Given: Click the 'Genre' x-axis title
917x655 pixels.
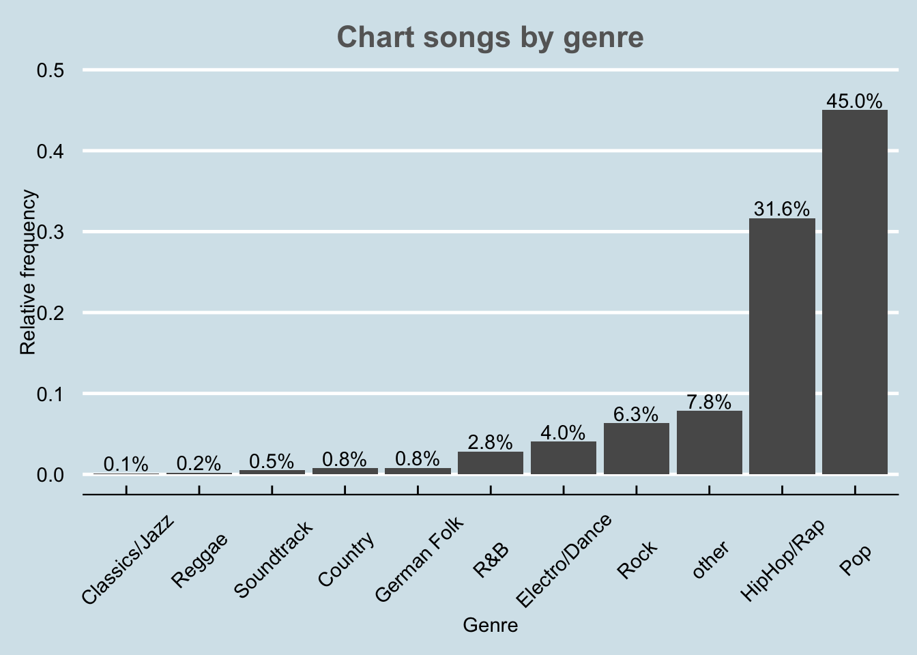Looking at the screenshot, I should [490, 625].
